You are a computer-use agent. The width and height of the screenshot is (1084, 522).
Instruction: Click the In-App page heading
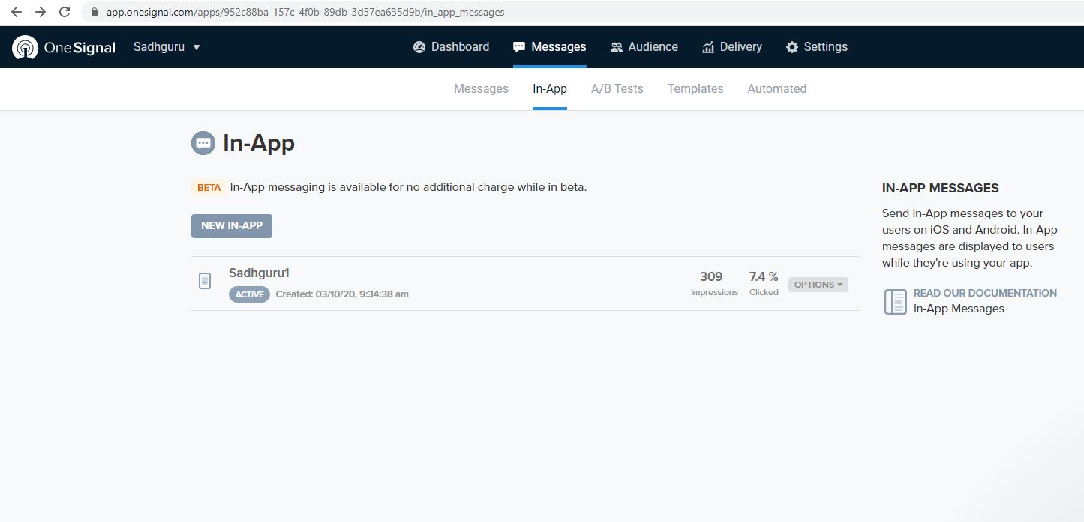[x=259, y=142]
